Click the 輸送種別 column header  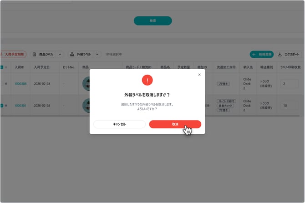tap(267, 67)
